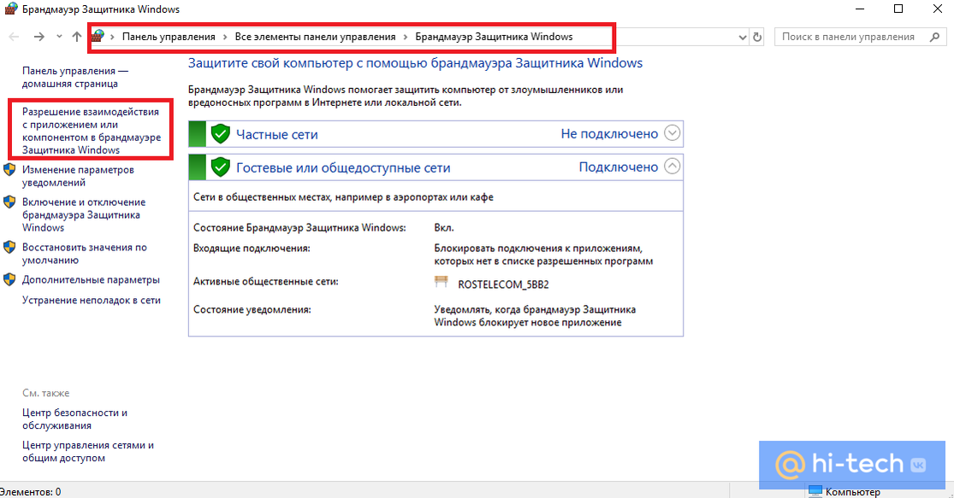The image size is (954, 498).
Task: Click the ROSTELECOM_5BB2 network bench icon
Action: [441, 283]
